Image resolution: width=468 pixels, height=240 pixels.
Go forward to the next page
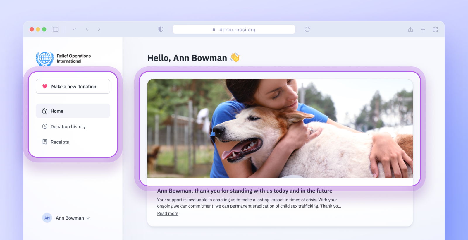[x=99, y=29]
